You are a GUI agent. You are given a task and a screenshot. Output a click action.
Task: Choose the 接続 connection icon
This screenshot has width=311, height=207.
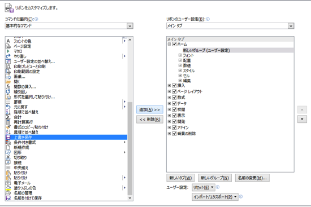(8, 162)
